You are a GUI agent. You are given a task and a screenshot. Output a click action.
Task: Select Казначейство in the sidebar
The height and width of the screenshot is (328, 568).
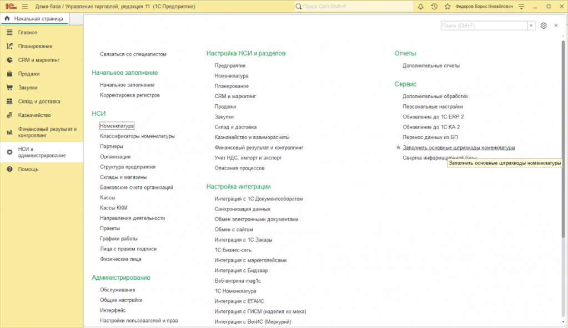tap(34, 115)
